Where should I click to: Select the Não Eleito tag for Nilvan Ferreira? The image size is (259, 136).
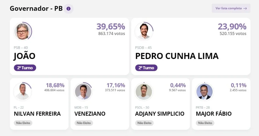[23, 123]
